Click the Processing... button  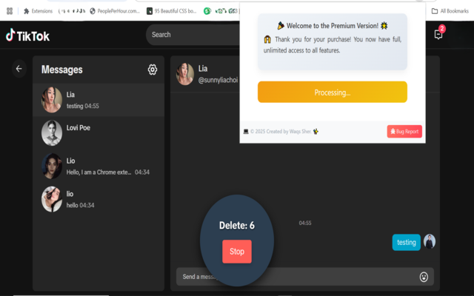(x=333, y=92)
